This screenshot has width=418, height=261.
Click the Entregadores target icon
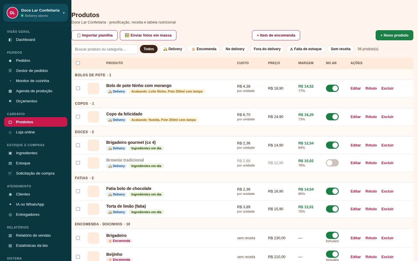coord(10,215)
